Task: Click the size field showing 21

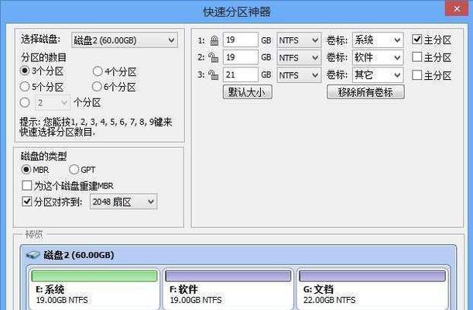Action: pyautogui.click(x=241, y=75)
